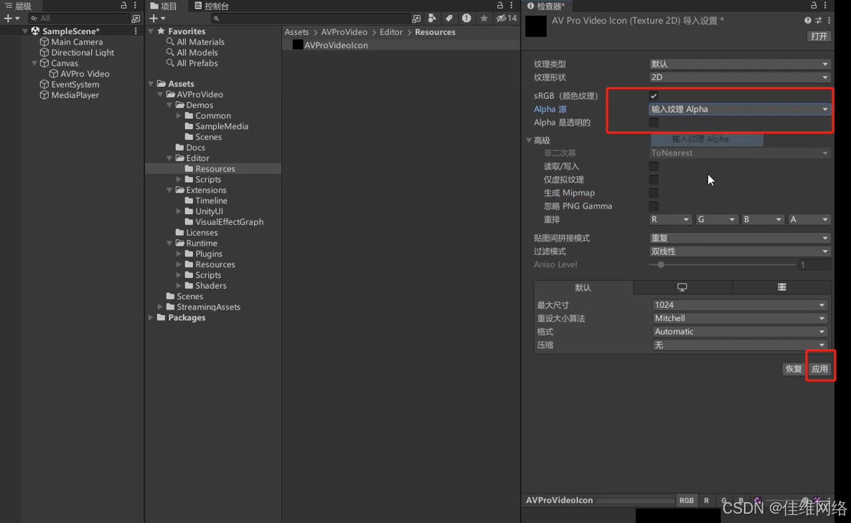
Task: Open the Hierarchy panel three-dot menu
Action: tap(135, 6)
